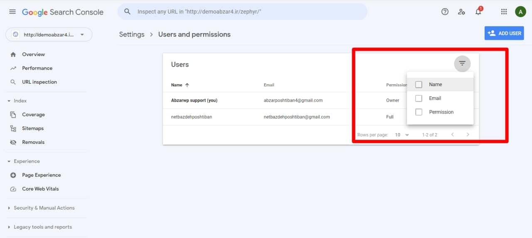Go back to Settings breadcrumb
This screenshot has width=532, height=238.
tap(132, 34)
